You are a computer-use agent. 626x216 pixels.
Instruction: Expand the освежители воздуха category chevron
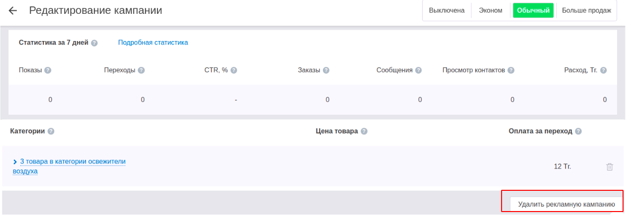coord(15,162)
